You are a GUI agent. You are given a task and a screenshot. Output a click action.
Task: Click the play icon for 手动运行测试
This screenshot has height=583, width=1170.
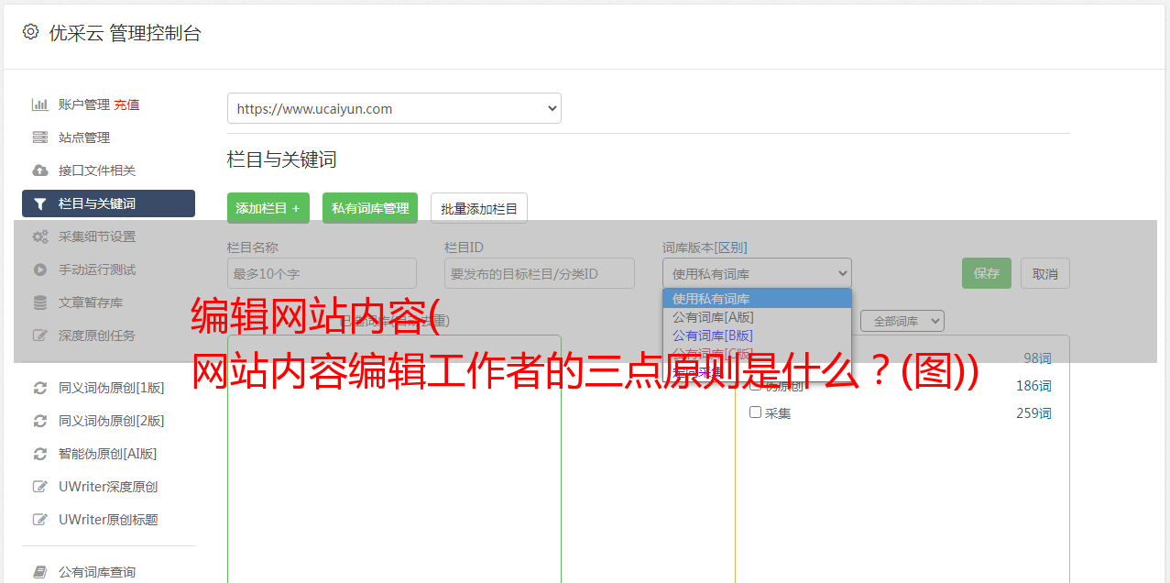(x=39, y=269)
